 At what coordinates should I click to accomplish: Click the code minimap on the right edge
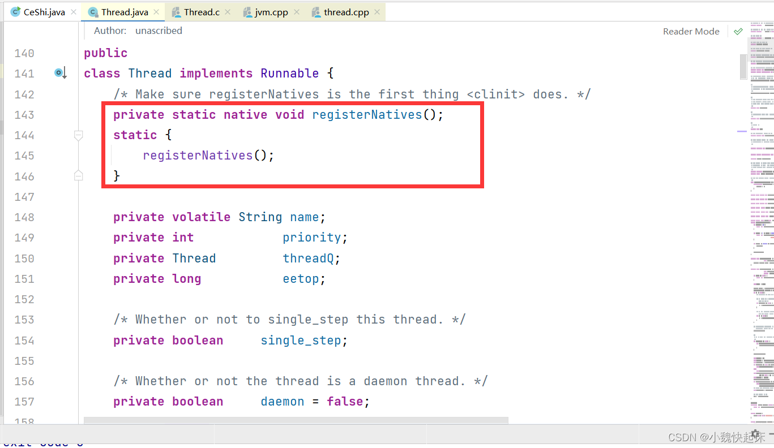pyautogui.click(x=762, y=223)
